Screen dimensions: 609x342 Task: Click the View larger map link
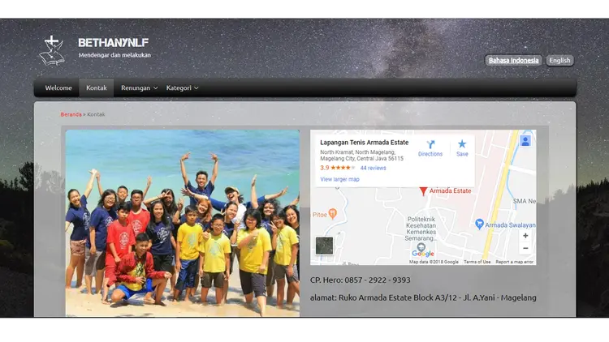(x=339, y=179)
